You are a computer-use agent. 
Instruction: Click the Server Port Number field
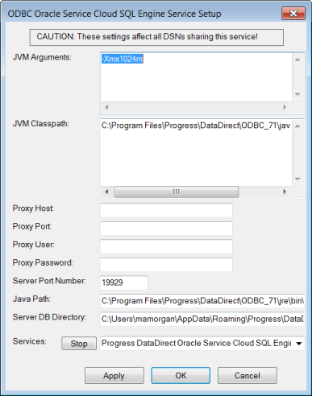tap(124, 283)
